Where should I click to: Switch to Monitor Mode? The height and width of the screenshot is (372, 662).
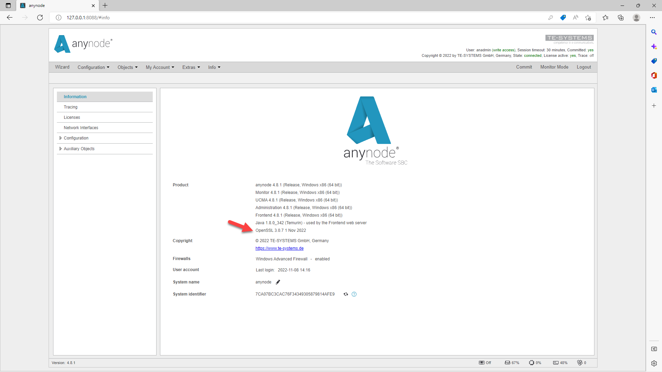pyautogui.click(x=554, y=67)
